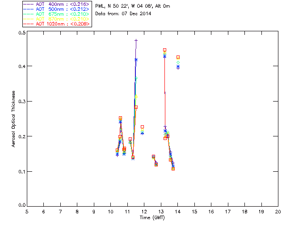Click the AOT 400nm legend entry
Screen dimensions: 286x229
coord(57,4)
